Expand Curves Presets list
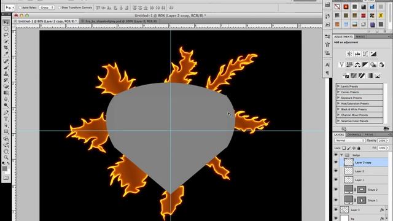The image size is (393, 221). tap(338, 92)
